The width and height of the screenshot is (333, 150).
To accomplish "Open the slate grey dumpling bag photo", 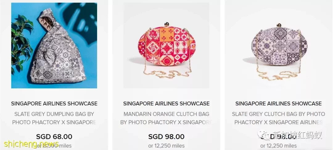I will pos(54,45).
